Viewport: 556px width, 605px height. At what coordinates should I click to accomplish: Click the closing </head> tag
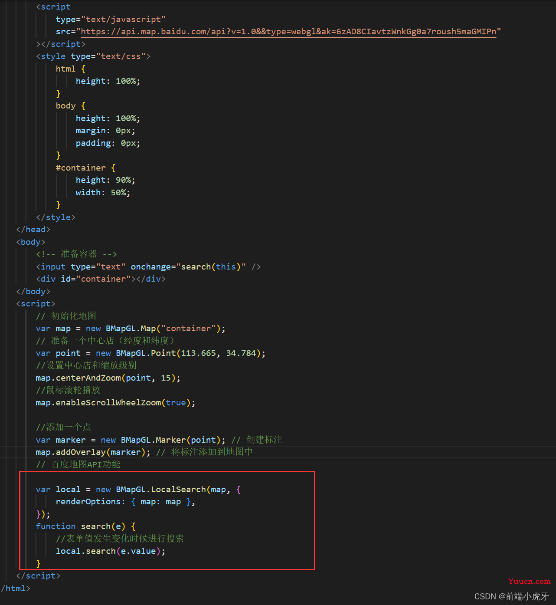pyautogui.click(x=33, y=230)
